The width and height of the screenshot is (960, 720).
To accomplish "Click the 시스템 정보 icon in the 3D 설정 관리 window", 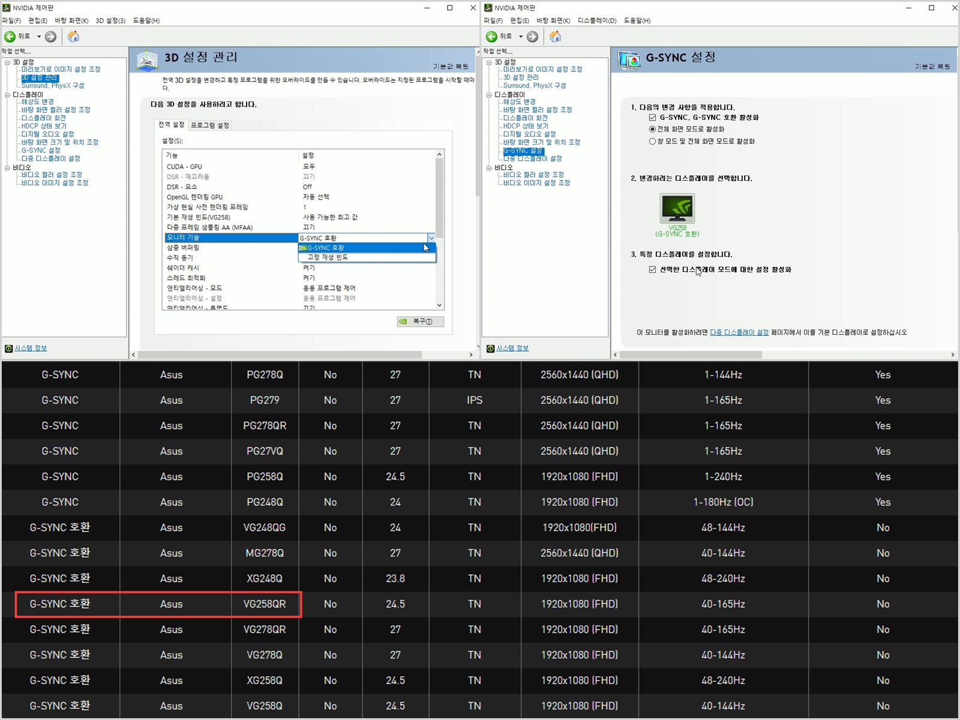I will pos(8,349).
